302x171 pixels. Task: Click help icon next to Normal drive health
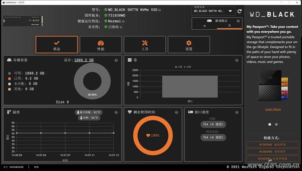[x=123, y=21]
